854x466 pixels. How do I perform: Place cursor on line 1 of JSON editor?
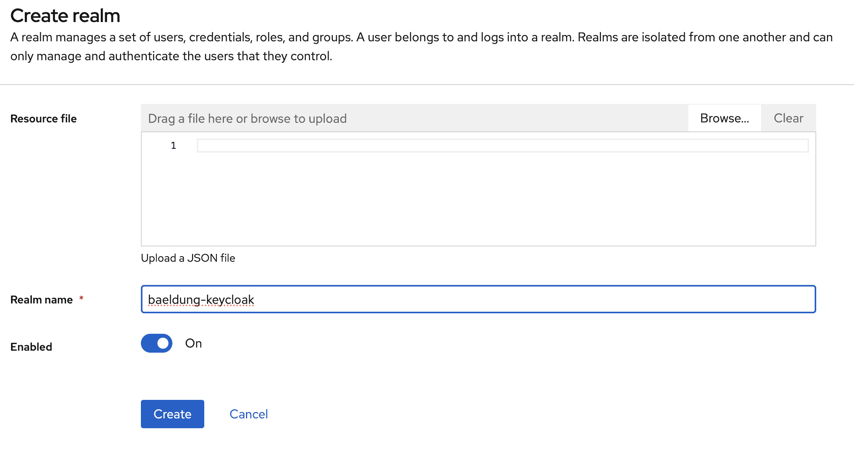[502, 146]
